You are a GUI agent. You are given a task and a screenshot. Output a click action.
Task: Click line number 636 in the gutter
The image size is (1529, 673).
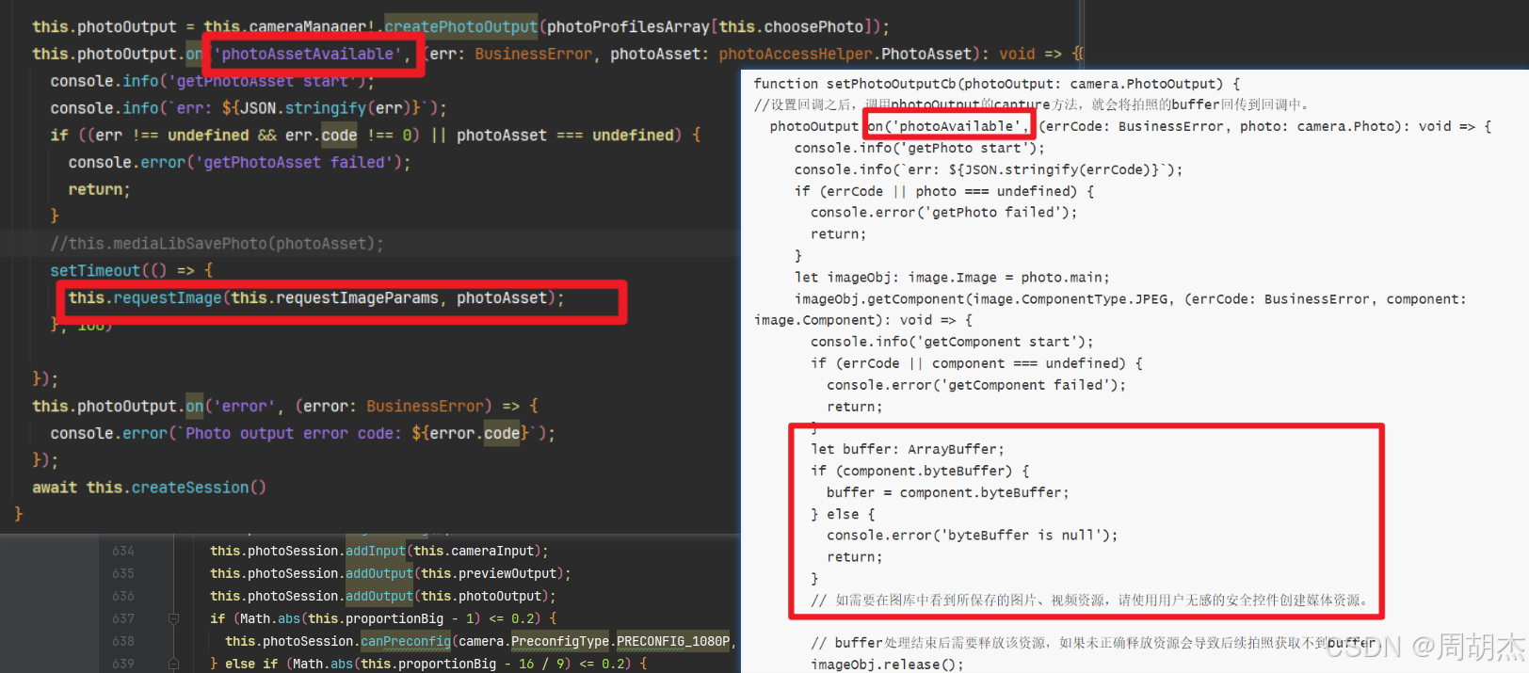click(x=123, y=596)
